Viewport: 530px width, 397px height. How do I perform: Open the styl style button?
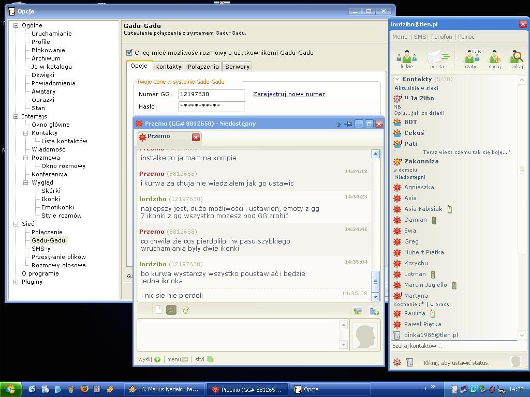(x=204, y=360)
